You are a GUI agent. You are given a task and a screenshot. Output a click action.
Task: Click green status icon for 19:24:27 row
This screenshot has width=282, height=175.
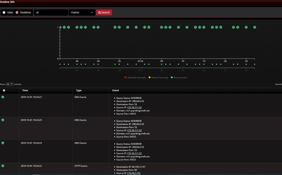click(x=3, y=97)
